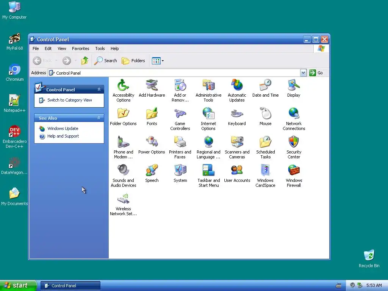Image resolution: width=388 pixels, height=291 pixels.
Task: Open Windows Firewall icon
Action: (294, 175)
